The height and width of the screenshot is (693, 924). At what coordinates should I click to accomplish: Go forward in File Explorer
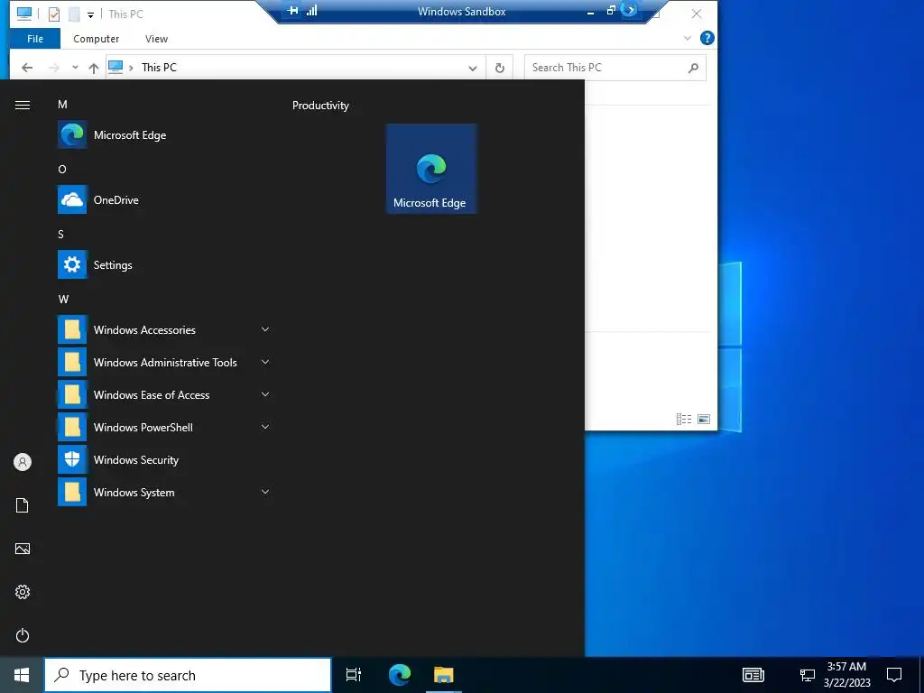tap(53, 68)
